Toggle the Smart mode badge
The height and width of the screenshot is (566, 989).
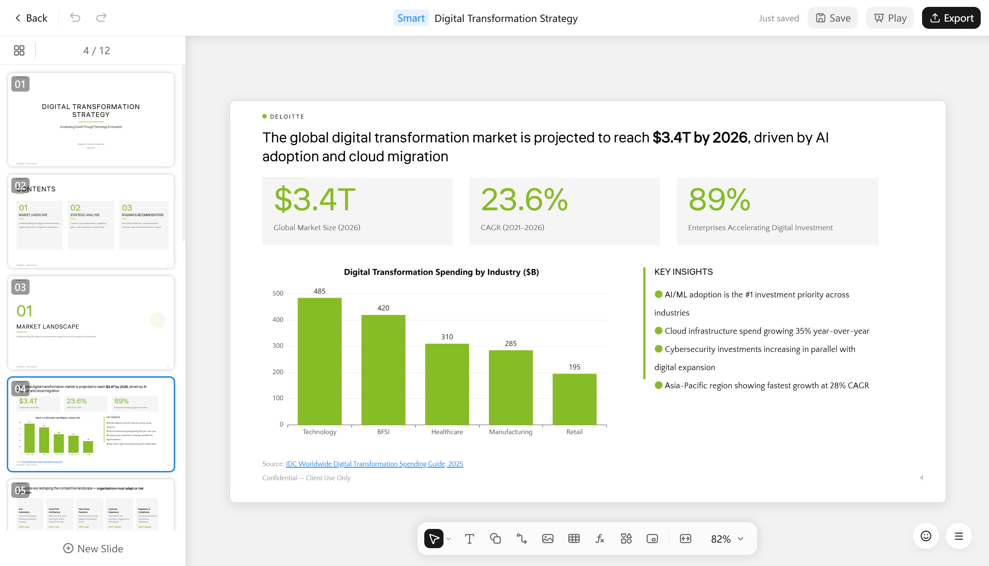pyautogui.click(x=411, y=18)
